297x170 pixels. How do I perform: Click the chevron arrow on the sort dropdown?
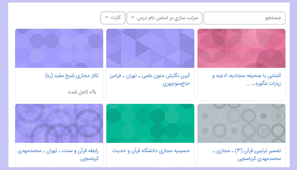133,18
